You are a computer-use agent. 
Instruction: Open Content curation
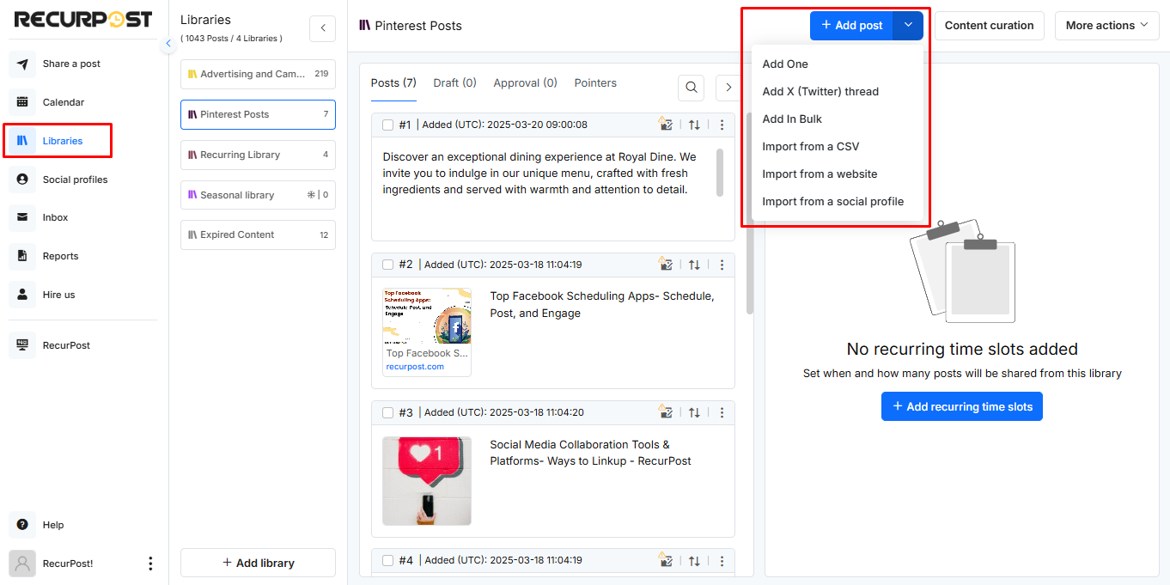pos(989,25)
